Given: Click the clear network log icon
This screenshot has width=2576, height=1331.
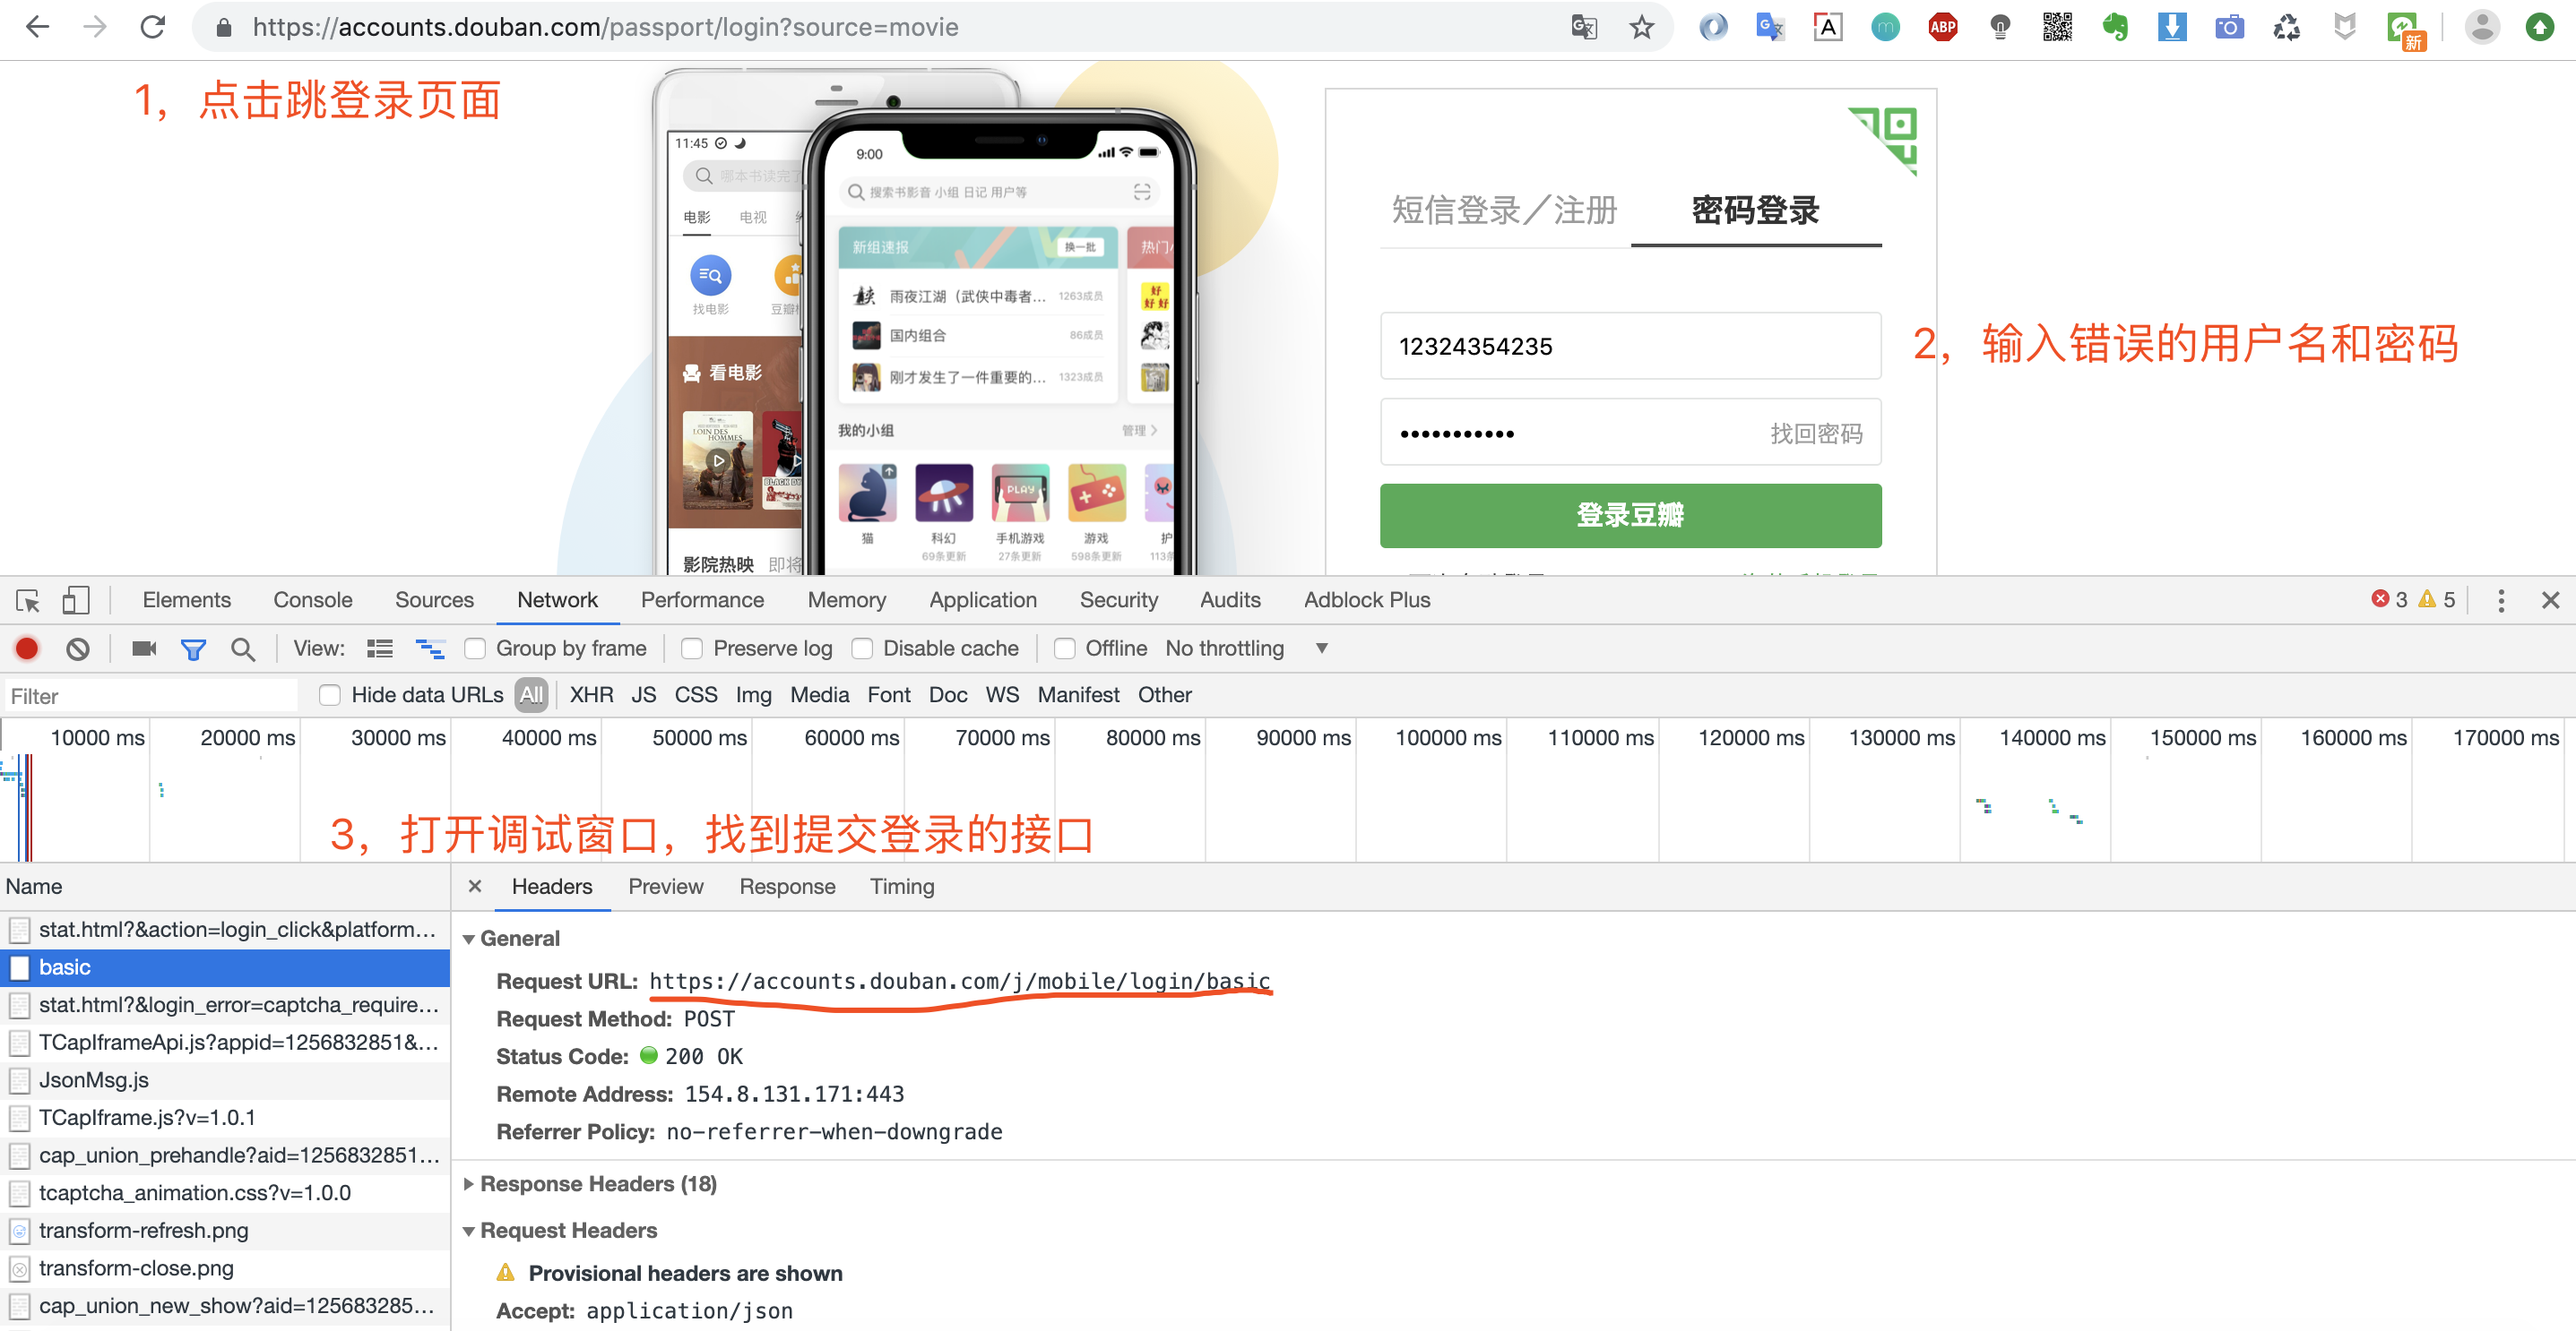Looking at the screenshot, I should pyautogui.click(x=76, y=650).
